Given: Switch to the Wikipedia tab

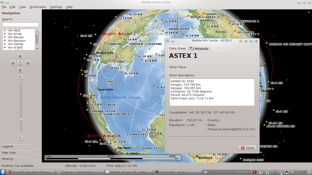Looking at the screenshot, I should click(199, 48).
